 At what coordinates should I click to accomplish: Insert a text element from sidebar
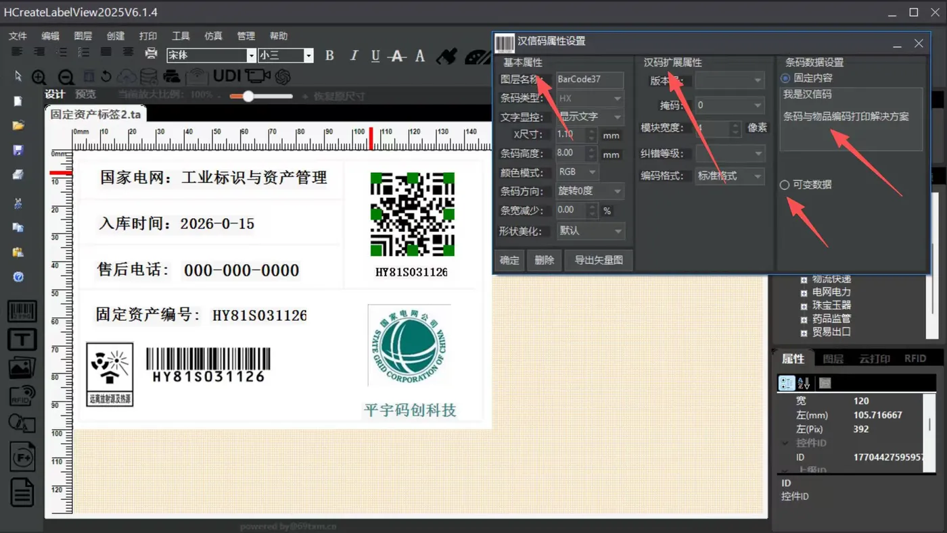click(22, 339)
